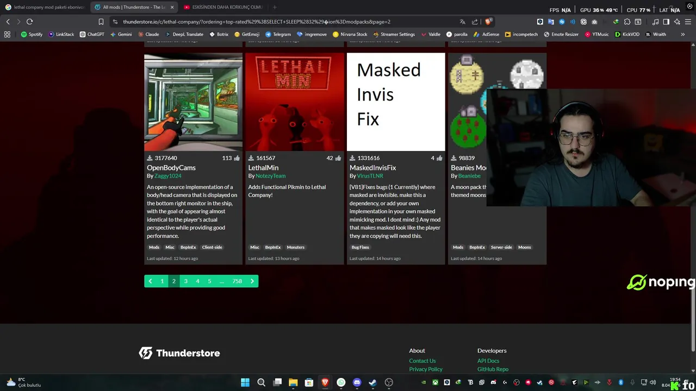Open the DeepL Translate bookmark
This screenshot has height=391, width=696.
pyautogui.click(x=184, y=34)
